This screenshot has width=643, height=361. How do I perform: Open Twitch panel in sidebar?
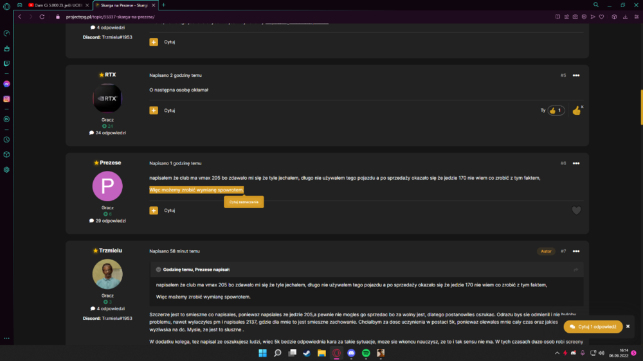pyautogui.click(x=6, y=64)
